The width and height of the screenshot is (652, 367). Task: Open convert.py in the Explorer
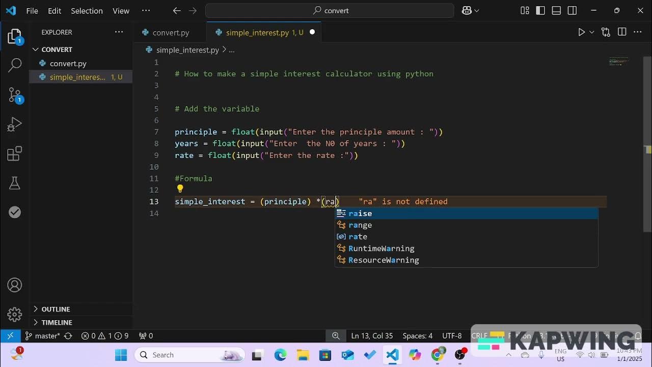(x=81, y=64)
